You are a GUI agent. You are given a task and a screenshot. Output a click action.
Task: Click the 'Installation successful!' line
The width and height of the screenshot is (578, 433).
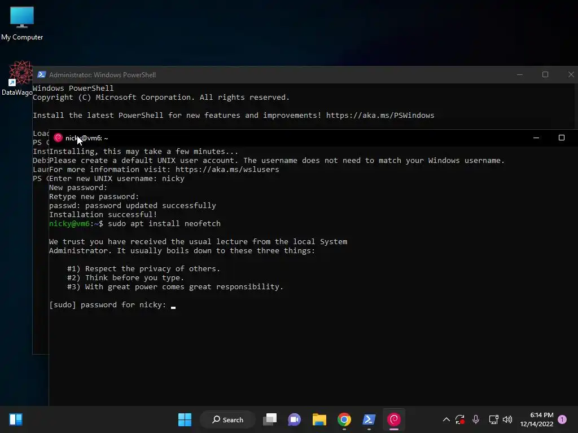[x=103, y=215]
